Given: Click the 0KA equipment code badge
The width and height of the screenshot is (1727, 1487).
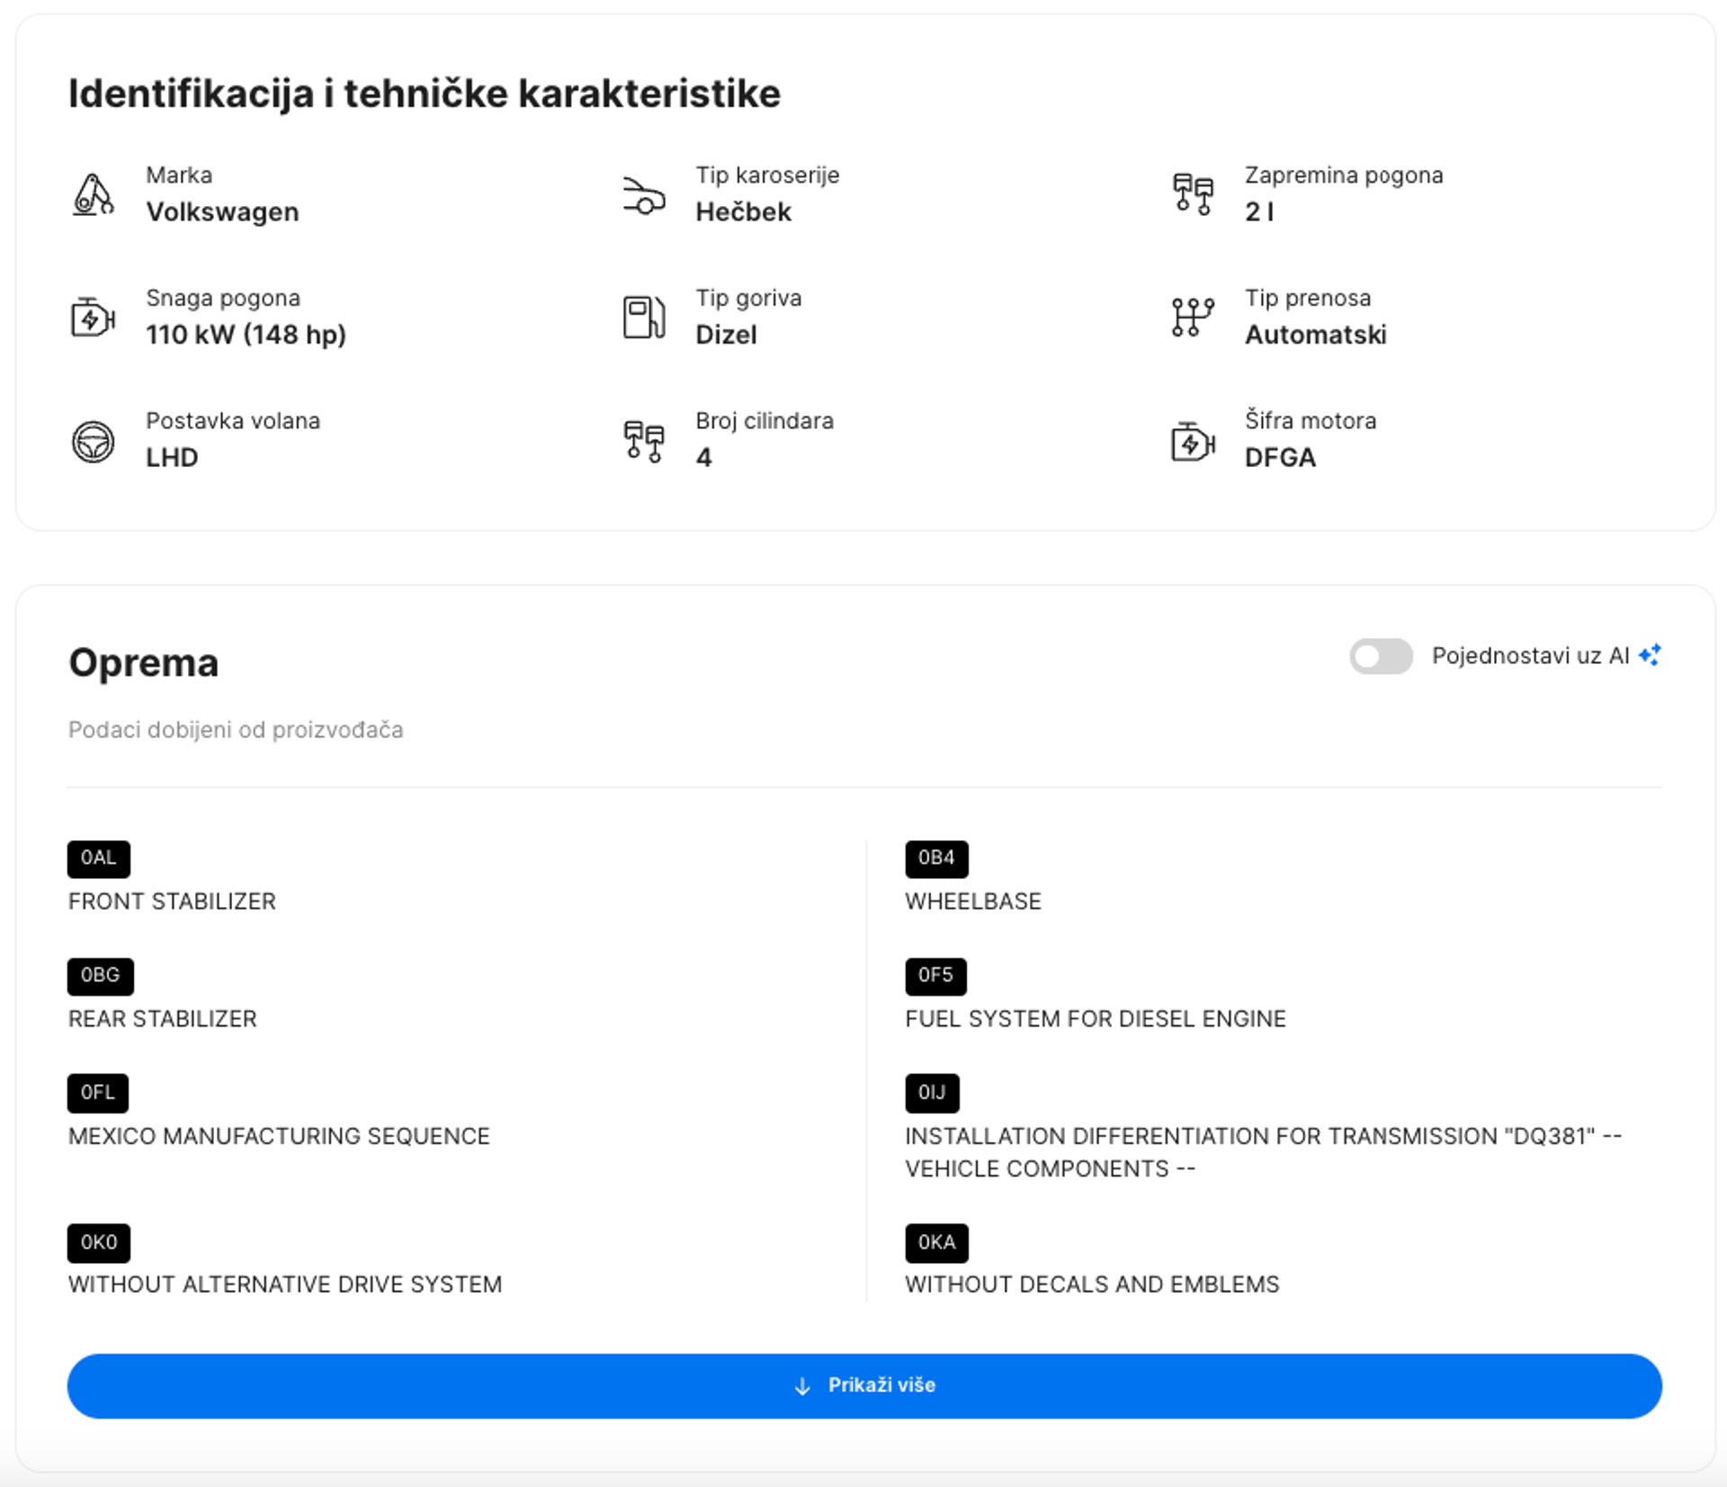Looking at the screenshot, I should click(x=936, y=1242).
